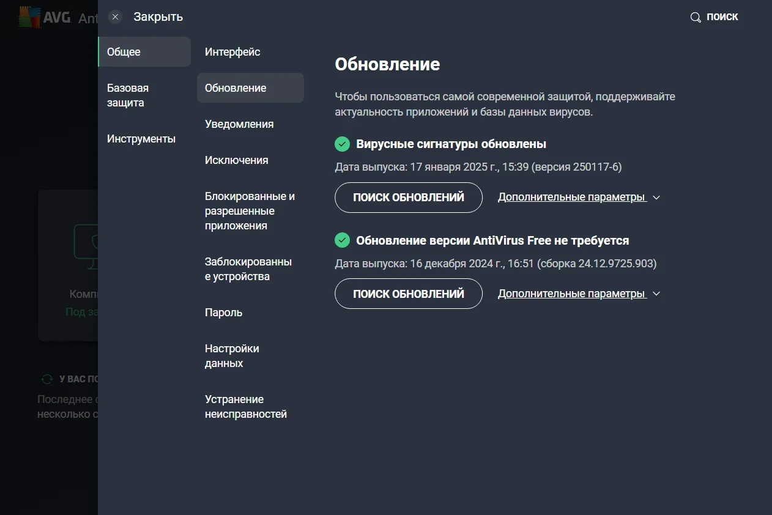Open the Пароль settings section

[x=224, y=313]
